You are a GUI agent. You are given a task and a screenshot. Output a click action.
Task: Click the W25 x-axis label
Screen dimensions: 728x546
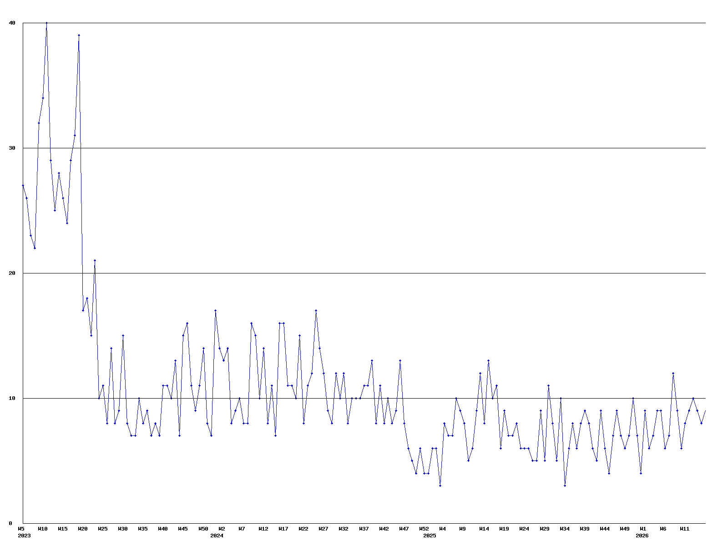click(x=103, y=529)
